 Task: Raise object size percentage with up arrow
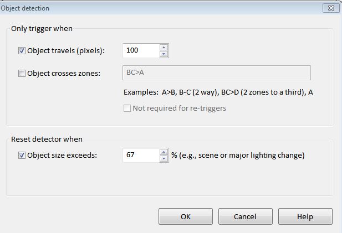[164, 152]
